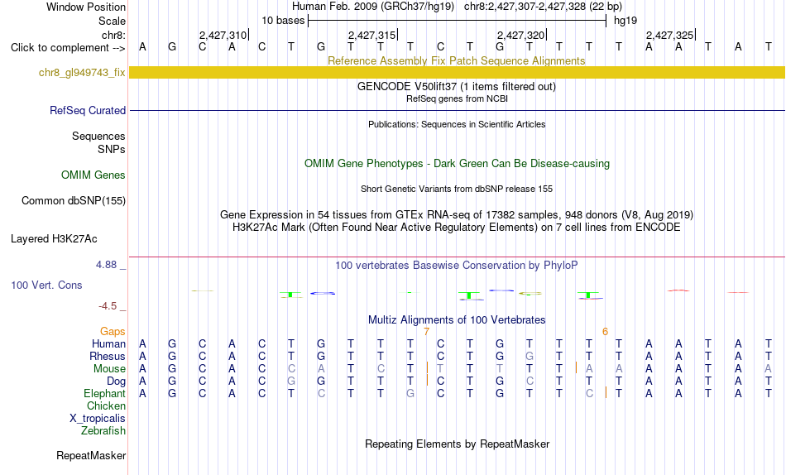Click the Reference Assembly Fix Patch Sequence Alignments title

457,60
